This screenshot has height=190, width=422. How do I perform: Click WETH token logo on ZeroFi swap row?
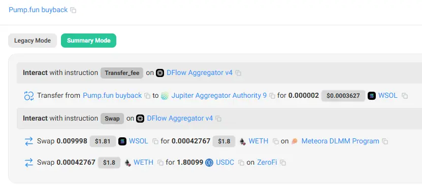click(x=127, y=163)
